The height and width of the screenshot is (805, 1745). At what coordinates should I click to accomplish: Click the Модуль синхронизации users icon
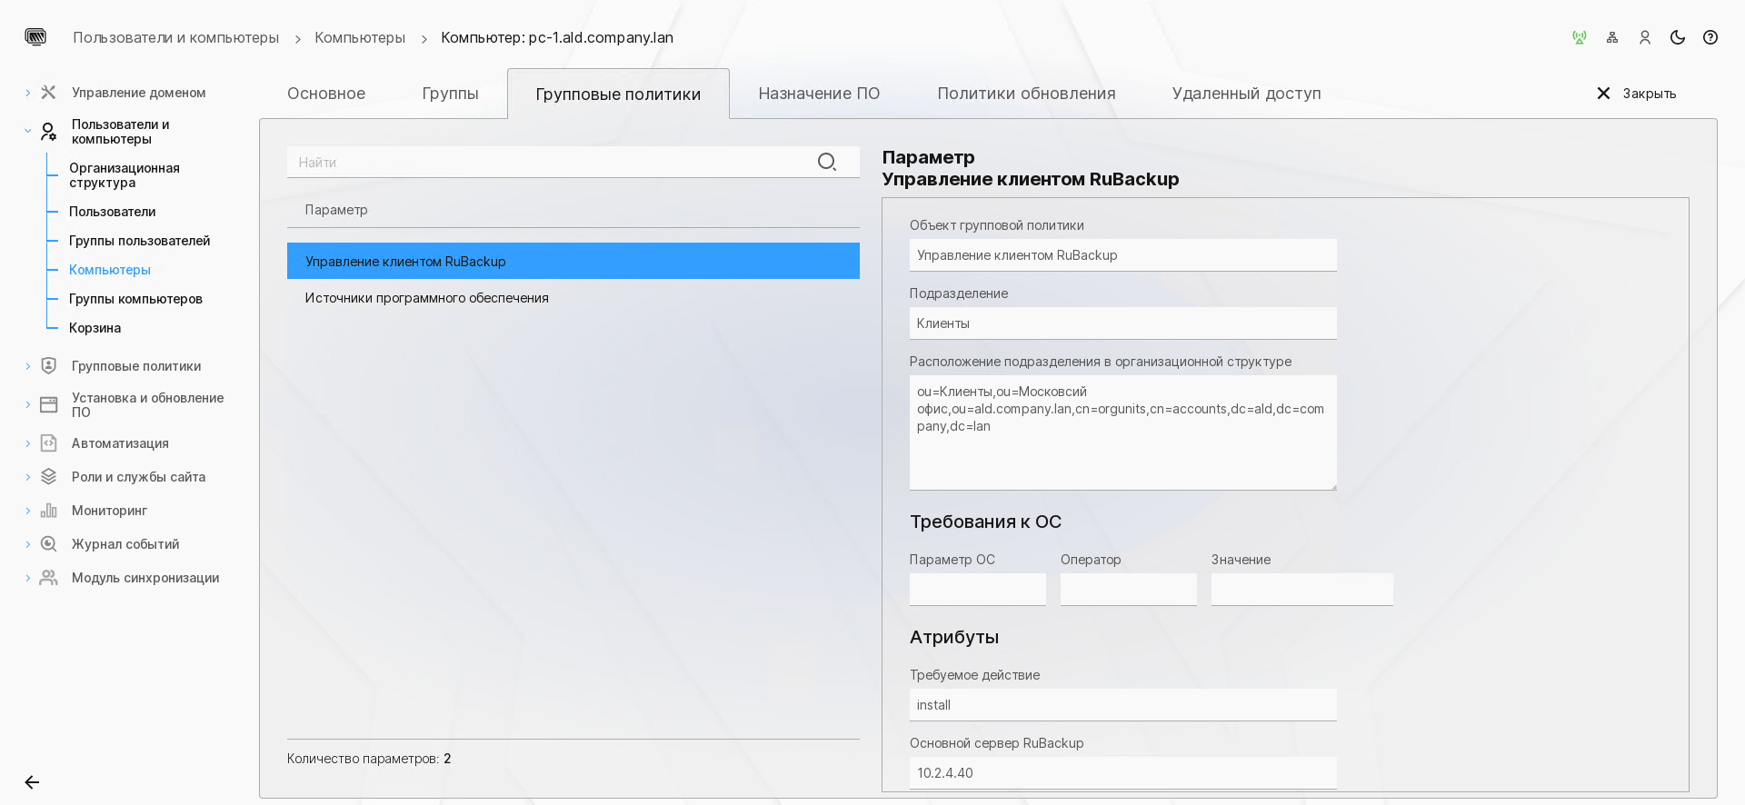coord(49,578)
